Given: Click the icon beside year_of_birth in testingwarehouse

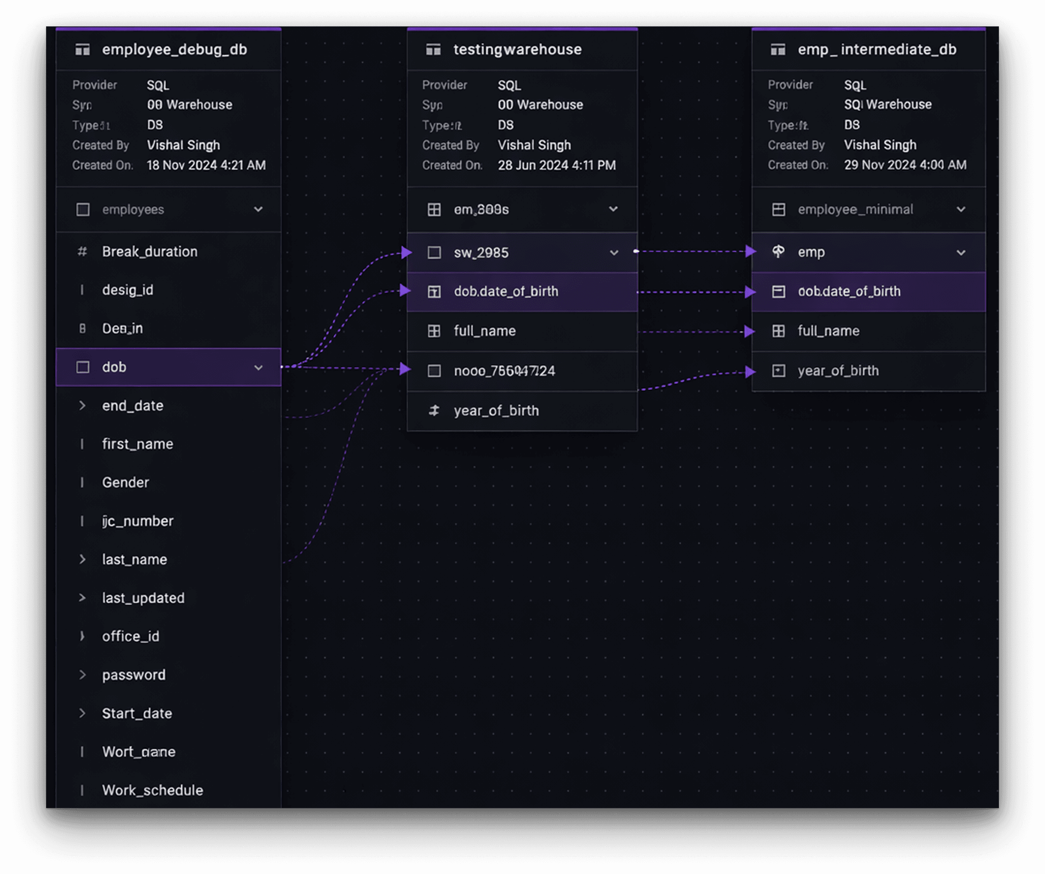Looking at the screenshot, I should coord(434,411).
